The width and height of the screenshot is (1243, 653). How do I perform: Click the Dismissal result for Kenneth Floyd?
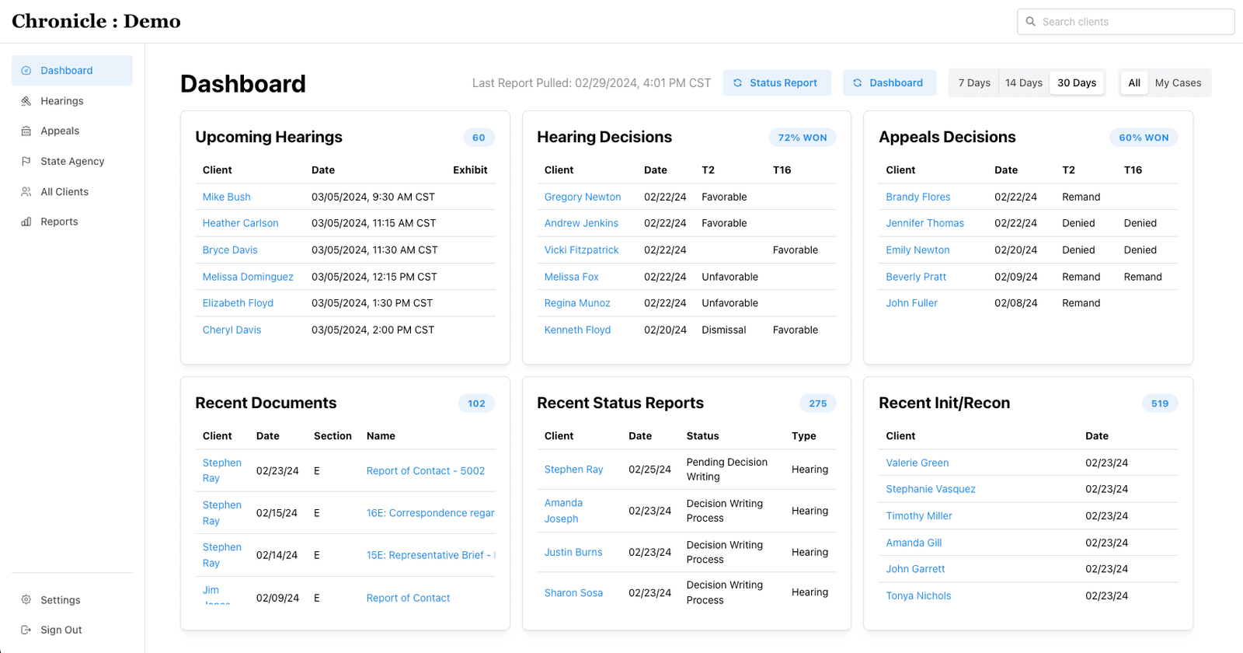pyautogui.click(x=724, y=330)
